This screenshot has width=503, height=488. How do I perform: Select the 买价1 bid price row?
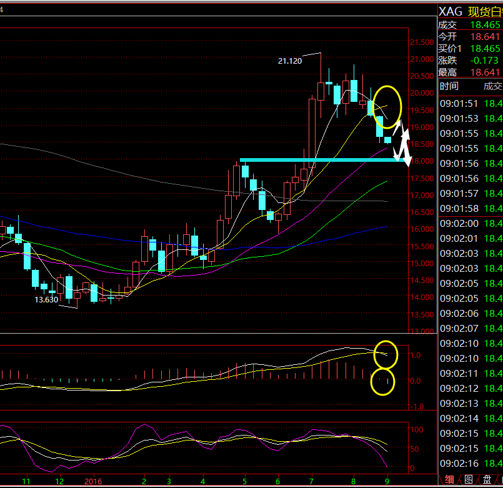[469, 49]
